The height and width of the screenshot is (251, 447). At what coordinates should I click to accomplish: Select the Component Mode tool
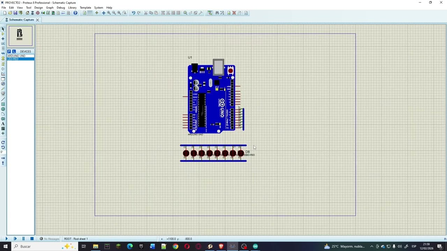coord(3,34)
